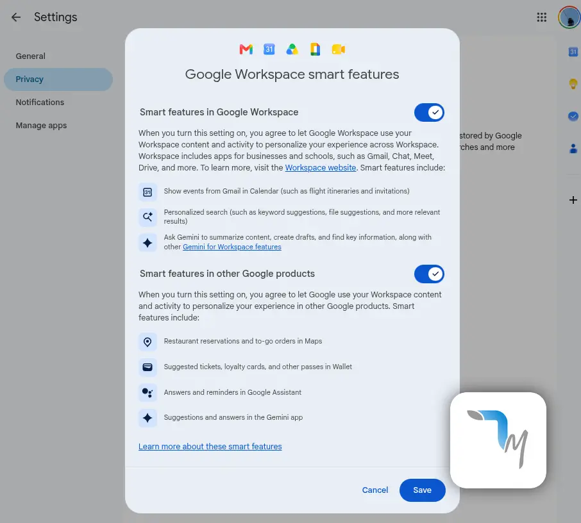
Task: Click the Docs icon in dialog header
Action: [315, 49]
